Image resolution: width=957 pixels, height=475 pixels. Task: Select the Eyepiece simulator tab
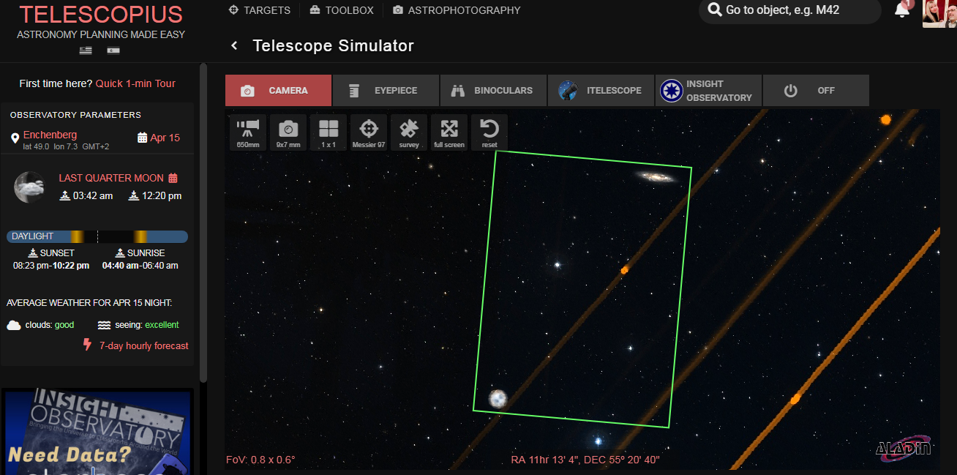click(386, 90)
